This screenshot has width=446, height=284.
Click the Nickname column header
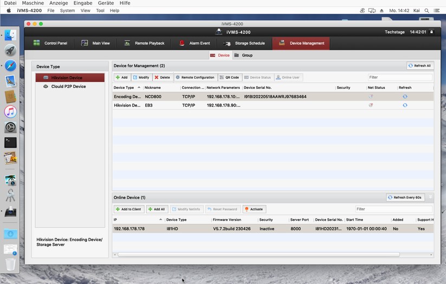pos(161,88)
